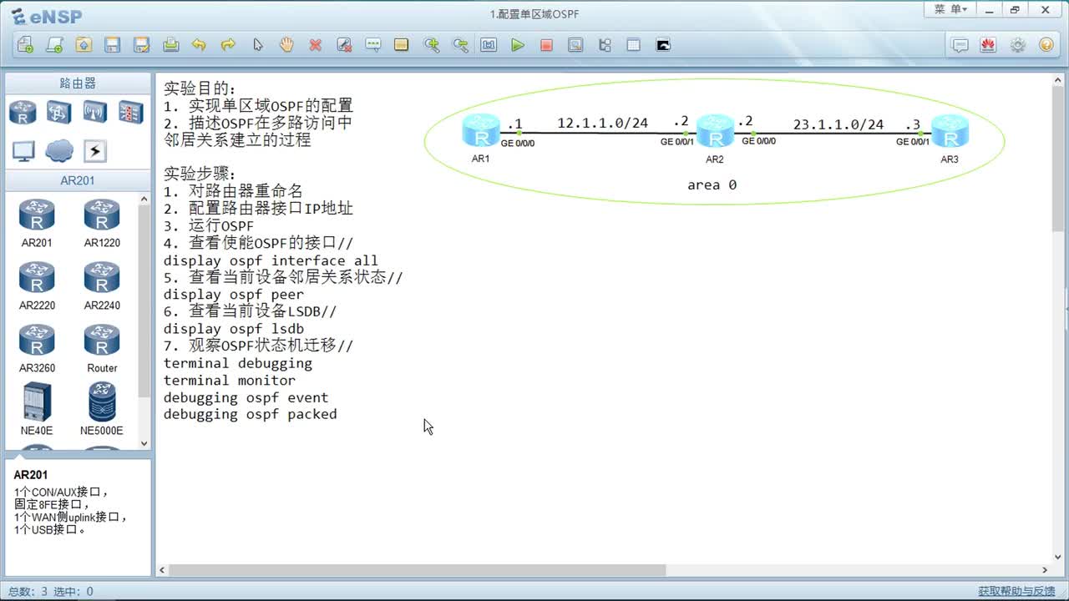Add a text note with comment icon

(373, 45)
